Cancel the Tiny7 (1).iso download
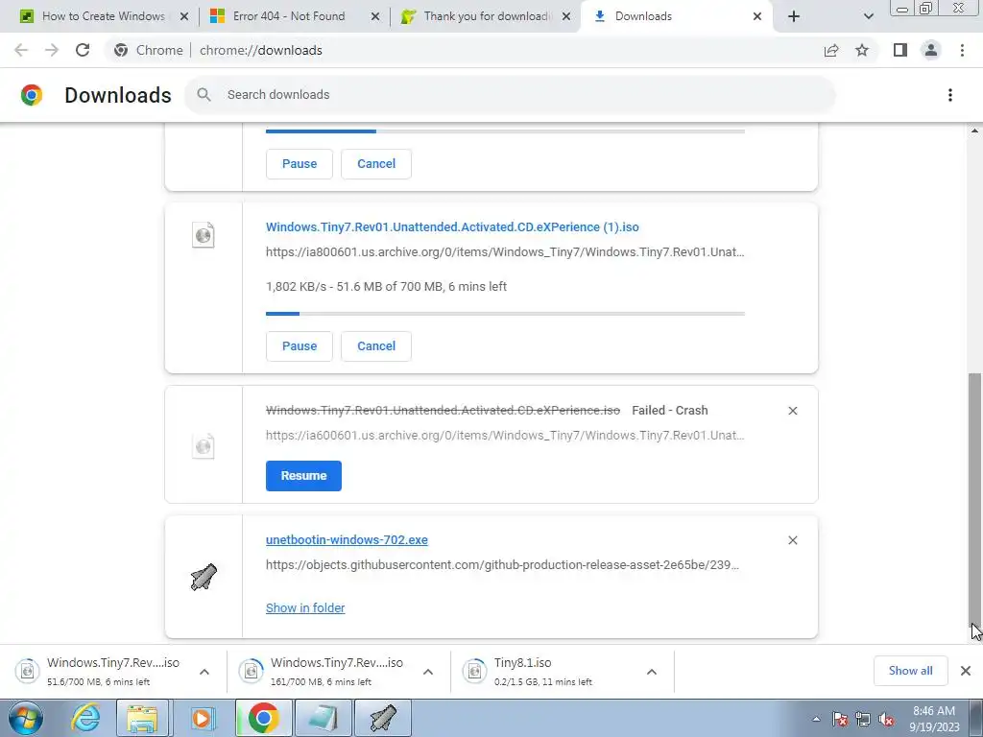The width and height of the screenshot is (983, 737). point(376,345)
